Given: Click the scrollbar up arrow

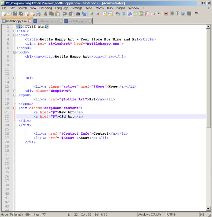Looking at the screenshot, I should 208,26.
